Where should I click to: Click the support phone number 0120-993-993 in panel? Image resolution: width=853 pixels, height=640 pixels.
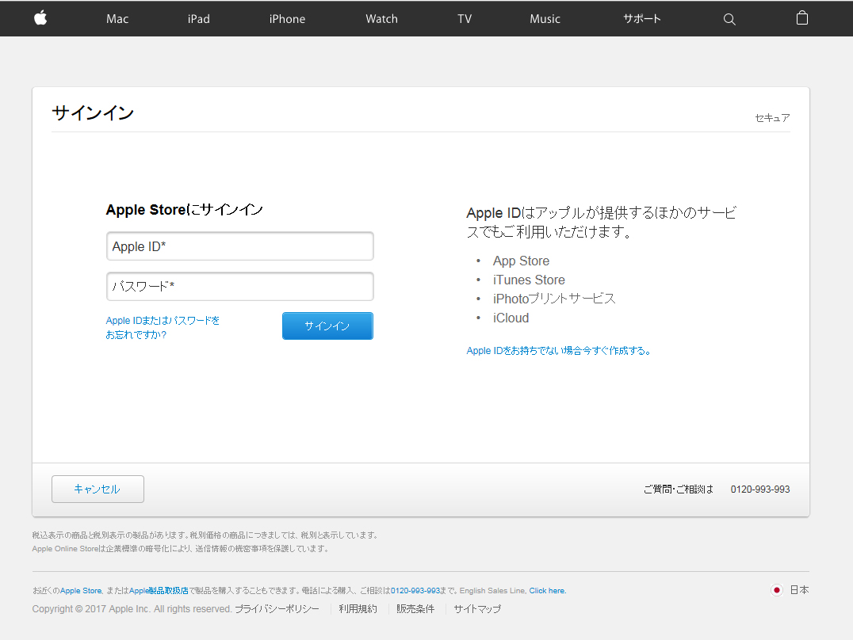pyautogui.click(x=760, y=490)
